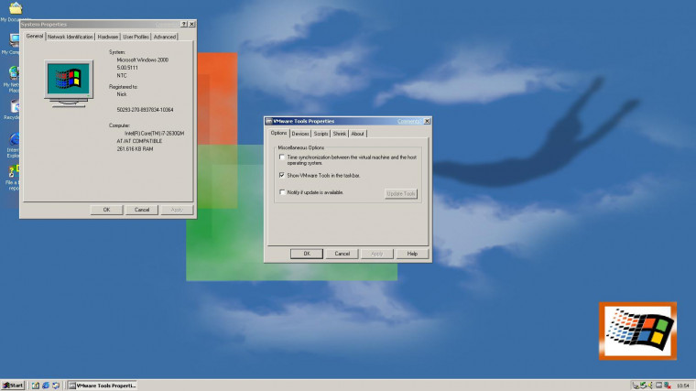
Task: Switch to the Devices tab
Action: (x=300, y=134)
